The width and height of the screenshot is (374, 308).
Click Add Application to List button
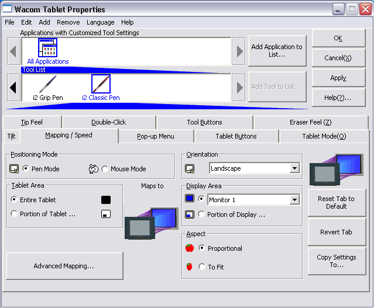tap(277, 51)
